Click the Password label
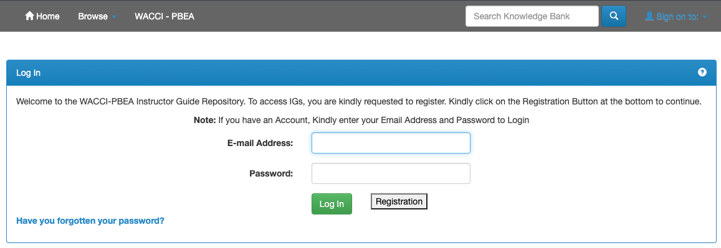Image resolution: width=721 pixels, height=248 pixels. coord(271,174)
